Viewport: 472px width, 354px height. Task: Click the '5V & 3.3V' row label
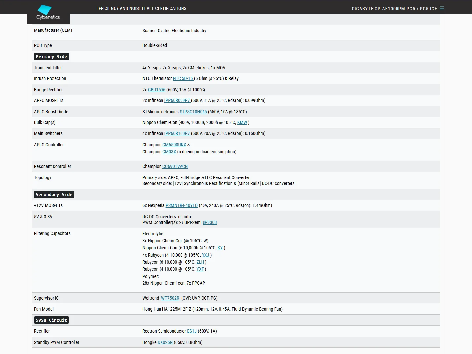point(43,217)
